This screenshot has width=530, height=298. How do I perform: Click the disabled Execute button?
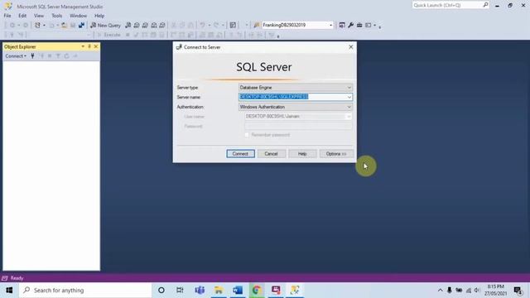tap(108, 35)
